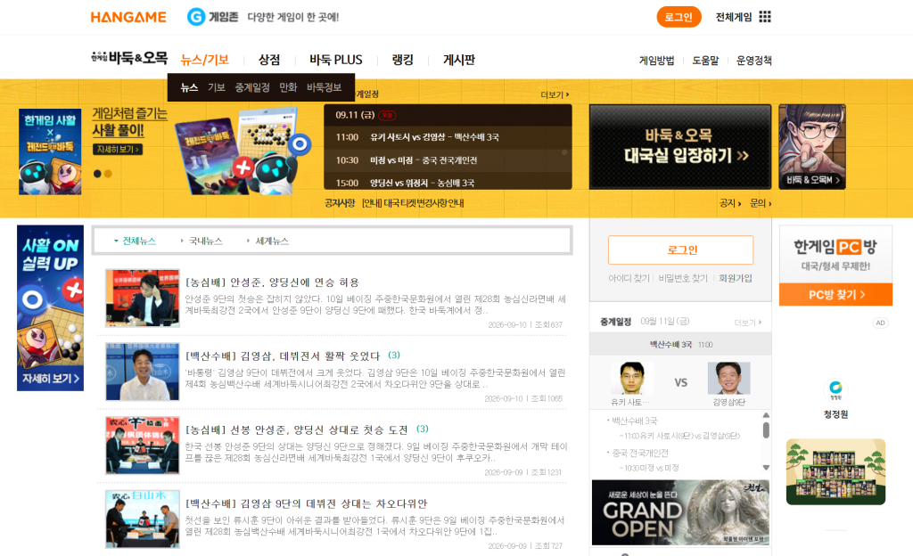Select 중계일정 in the submenu
Viewport: 913px width, 556px height.
(252, 87)
